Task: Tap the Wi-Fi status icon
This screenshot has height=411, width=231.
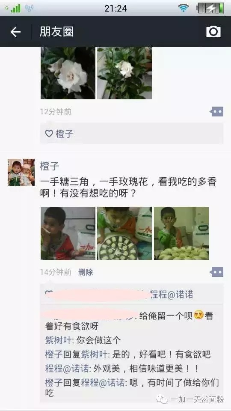Action: pyautogui.click(x=184, y=8)
